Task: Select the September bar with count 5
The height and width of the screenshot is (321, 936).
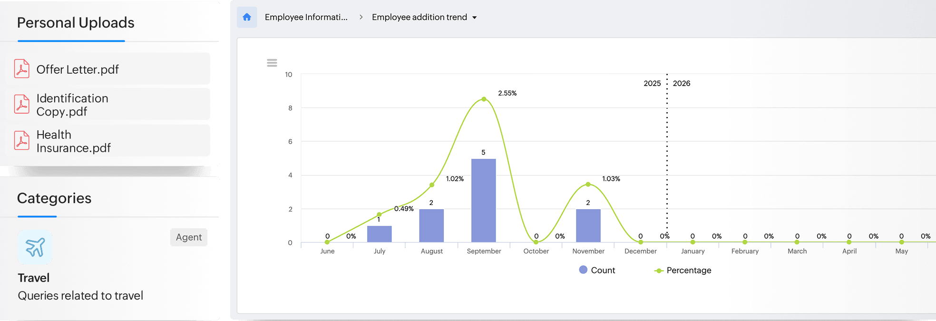Action: click(484, 200)
